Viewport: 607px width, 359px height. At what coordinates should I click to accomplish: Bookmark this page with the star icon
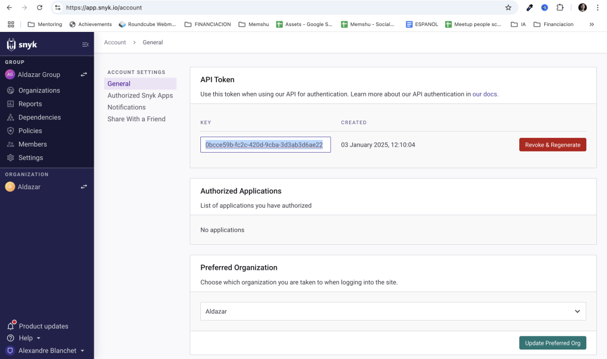[508, 7]
